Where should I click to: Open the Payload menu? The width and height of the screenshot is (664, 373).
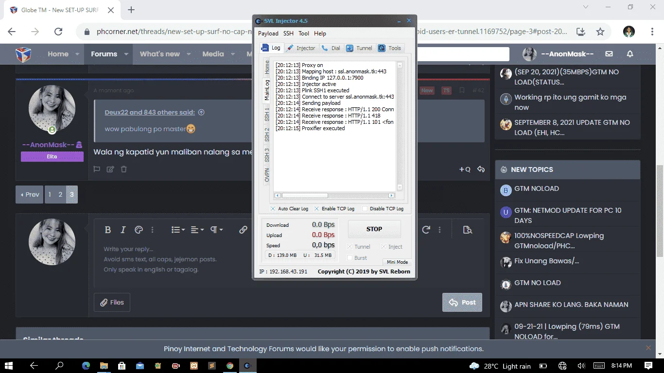[268, 34]
